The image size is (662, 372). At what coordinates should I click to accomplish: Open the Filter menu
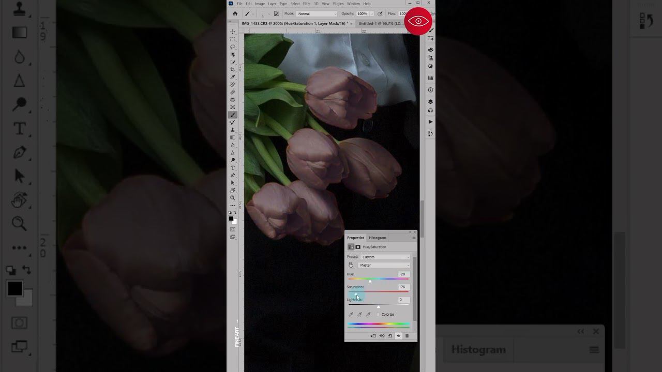307,4
